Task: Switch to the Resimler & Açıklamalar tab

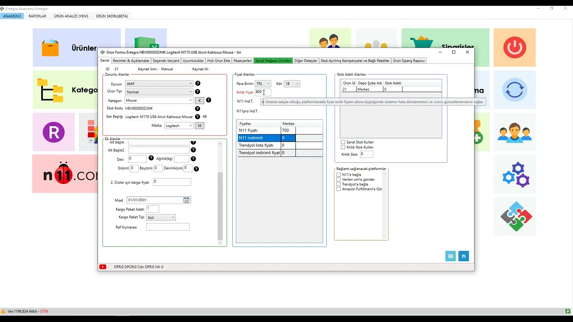Action: (131, 61)
